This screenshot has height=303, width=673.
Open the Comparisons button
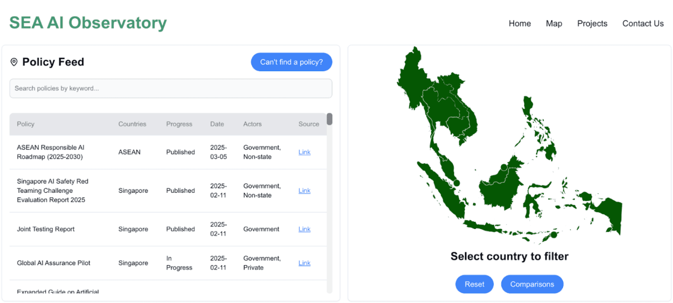532,284
